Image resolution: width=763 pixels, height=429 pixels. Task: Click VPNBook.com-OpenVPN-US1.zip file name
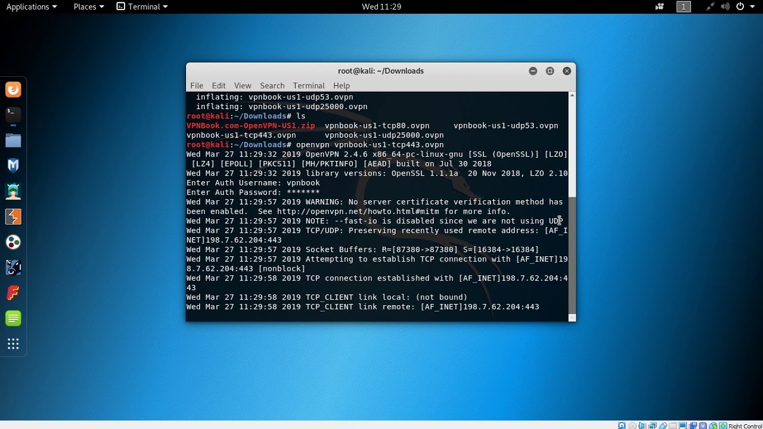(251, 126)
